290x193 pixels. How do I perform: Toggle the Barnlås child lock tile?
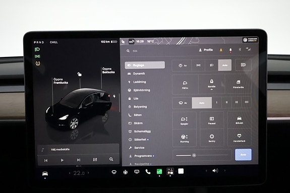coord(212,84)
